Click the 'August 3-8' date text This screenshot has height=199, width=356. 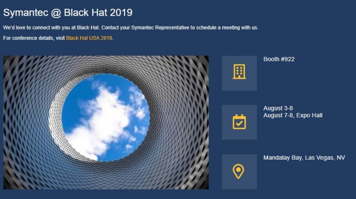(278, 108)
